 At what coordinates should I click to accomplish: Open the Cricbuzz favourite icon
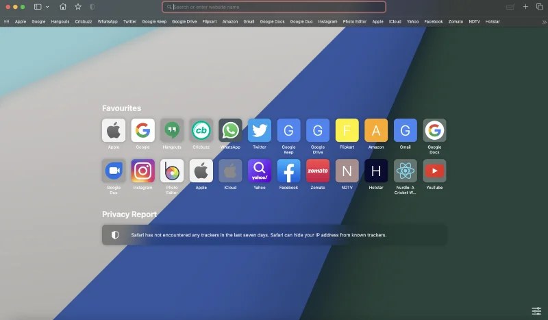(201, 130)
